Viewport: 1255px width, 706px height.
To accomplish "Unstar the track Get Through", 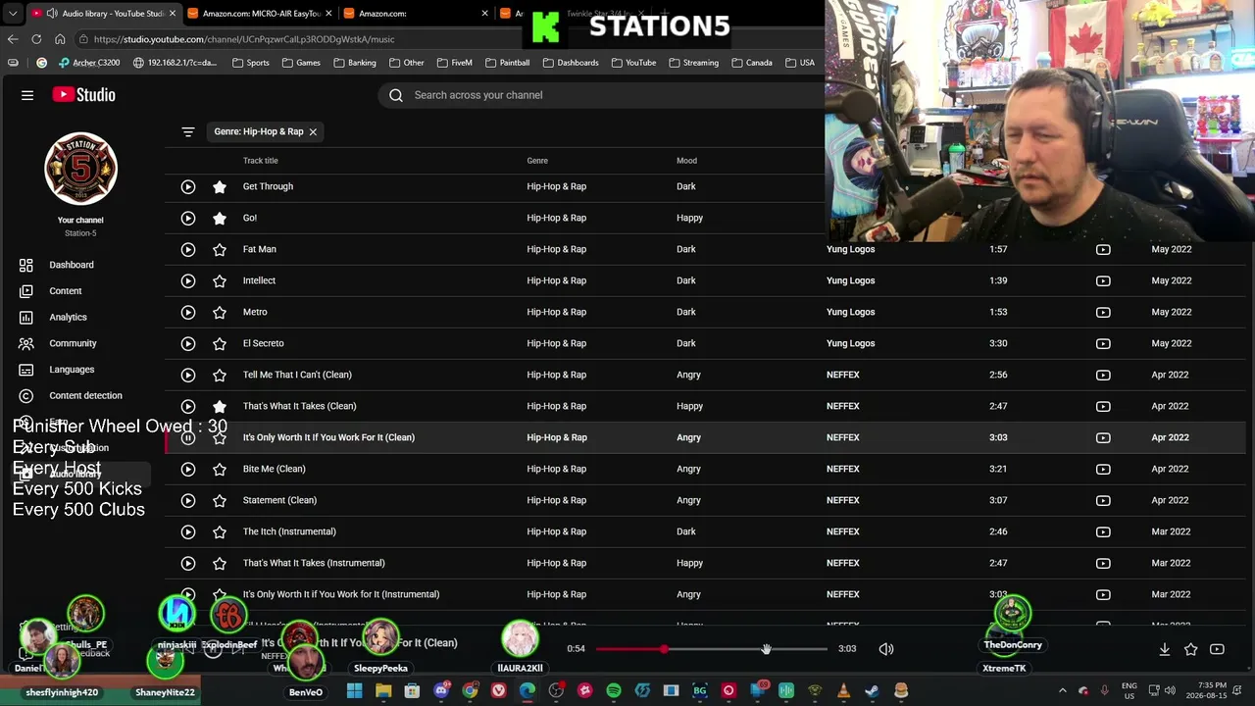I will pyautogui.click(x=220, y=186).
